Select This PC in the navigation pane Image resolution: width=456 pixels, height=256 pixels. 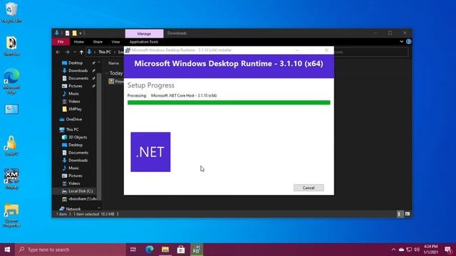tap(72, 129)
